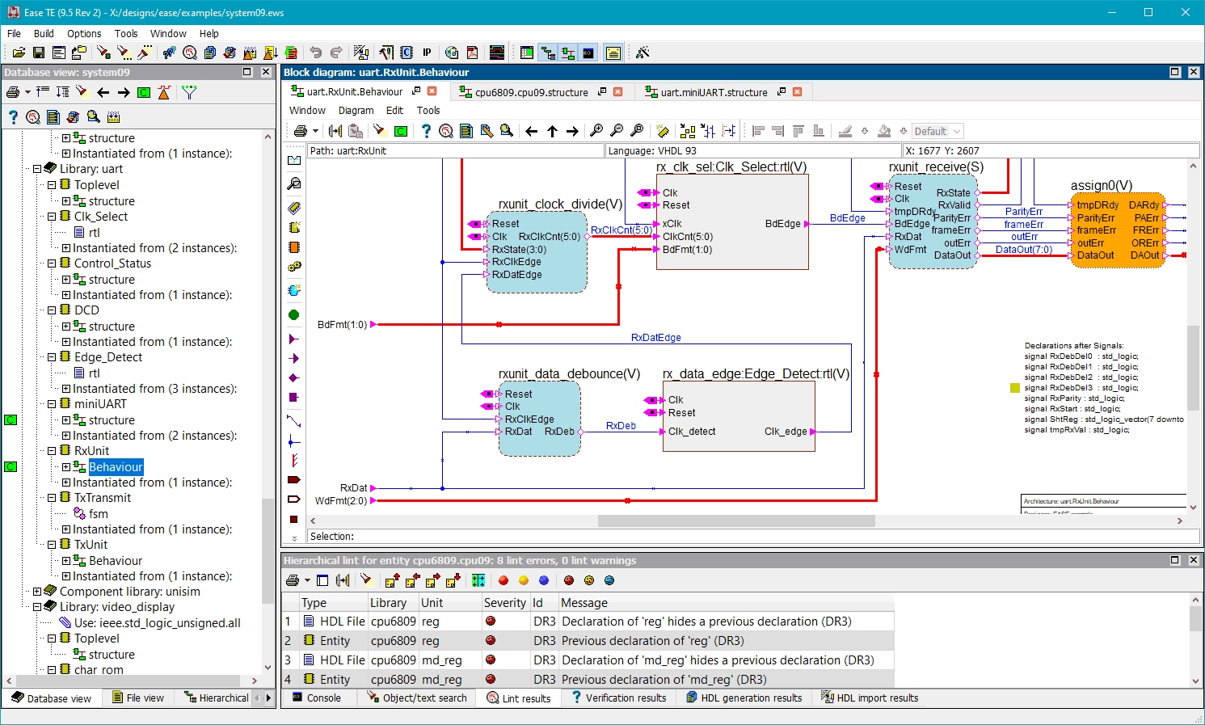Viewport: 1205px width, 725px height.
Task: Collapse the Library: uart tree node
Action: 37,169
